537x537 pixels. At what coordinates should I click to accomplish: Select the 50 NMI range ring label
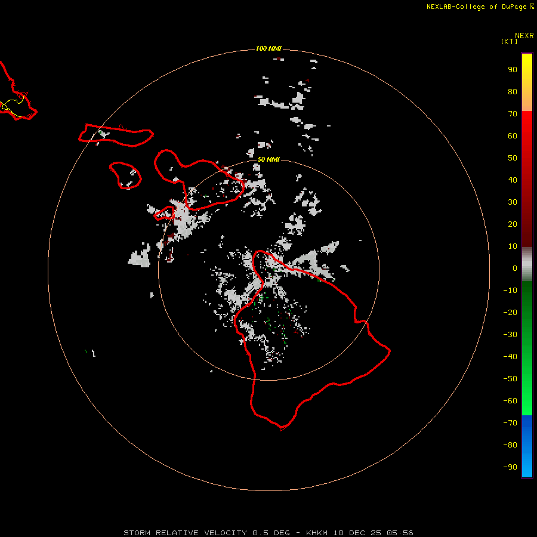[x=268, y=159]
